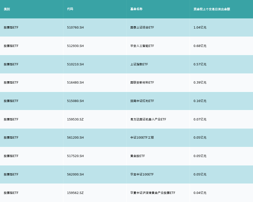This screenshot has height=202, width=253.
Task: Click 股票型ETF in the 510210.SH row
Action: pyautogui.click(x=11, y=64)
